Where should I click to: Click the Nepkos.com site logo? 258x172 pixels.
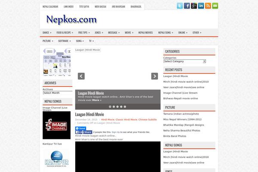71,20
